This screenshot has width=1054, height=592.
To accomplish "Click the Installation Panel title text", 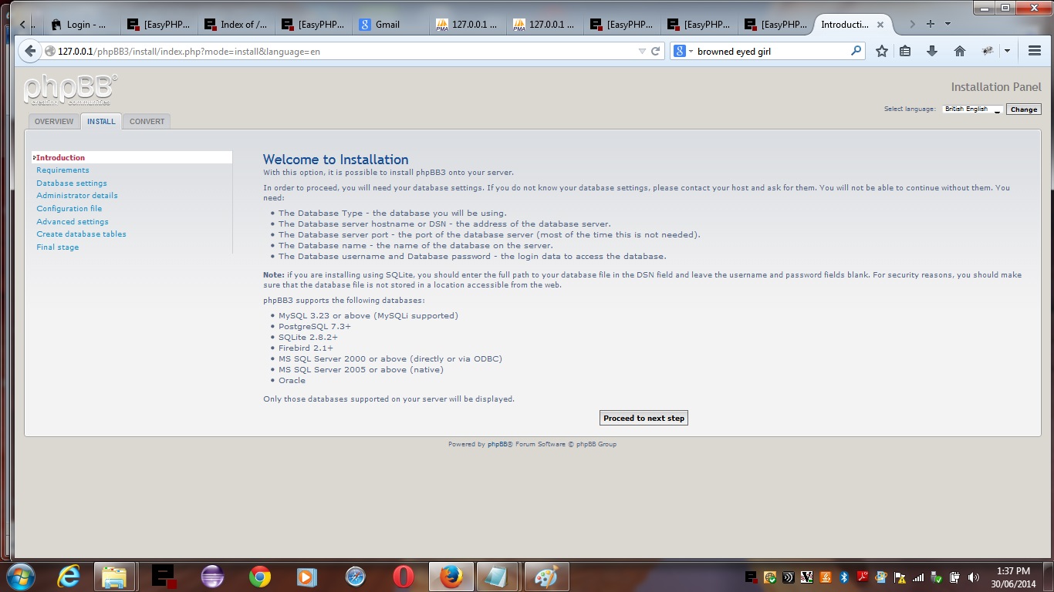I will [996, 87].
